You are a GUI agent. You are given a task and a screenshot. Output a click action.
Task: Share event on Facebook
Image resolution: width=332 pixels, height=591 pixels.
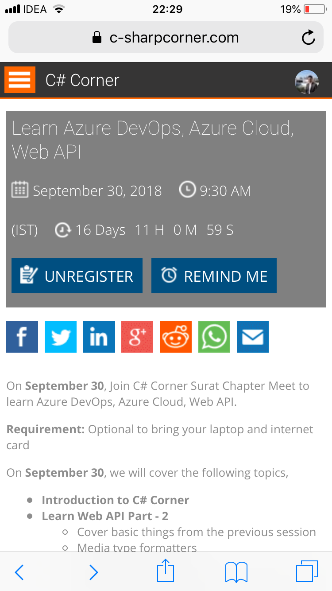pos(22,337)
